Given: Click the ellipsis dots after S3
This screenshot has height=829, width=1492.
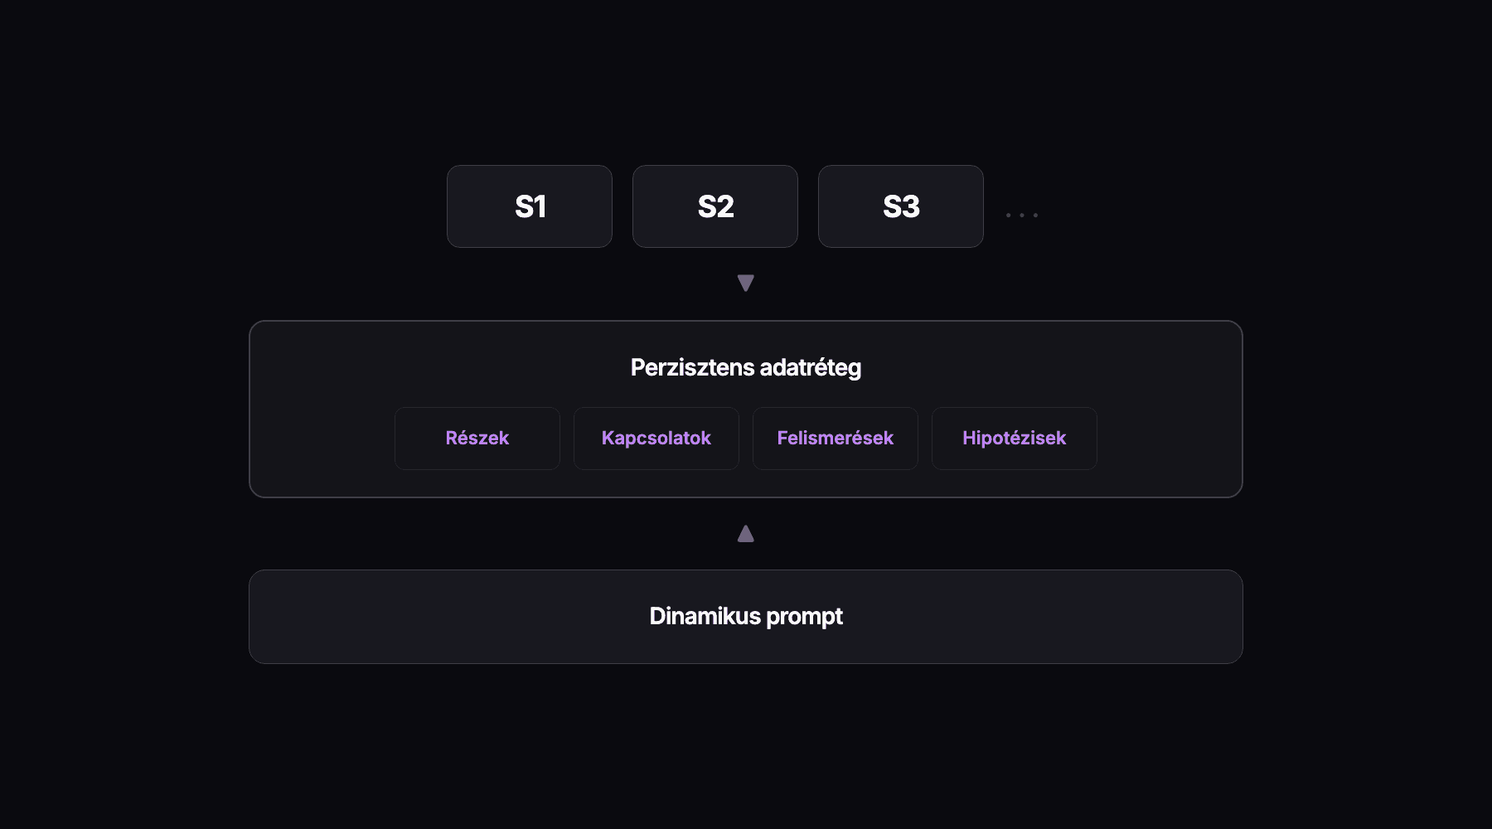Looking at the screenshot, I should 1021,215.
